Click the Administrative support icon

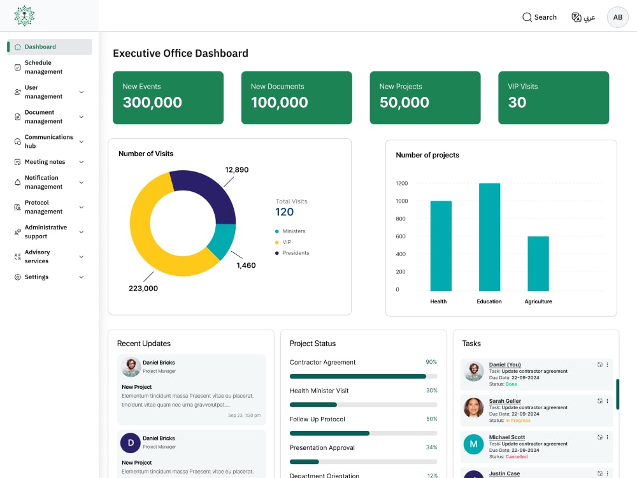tap(17, 232)
